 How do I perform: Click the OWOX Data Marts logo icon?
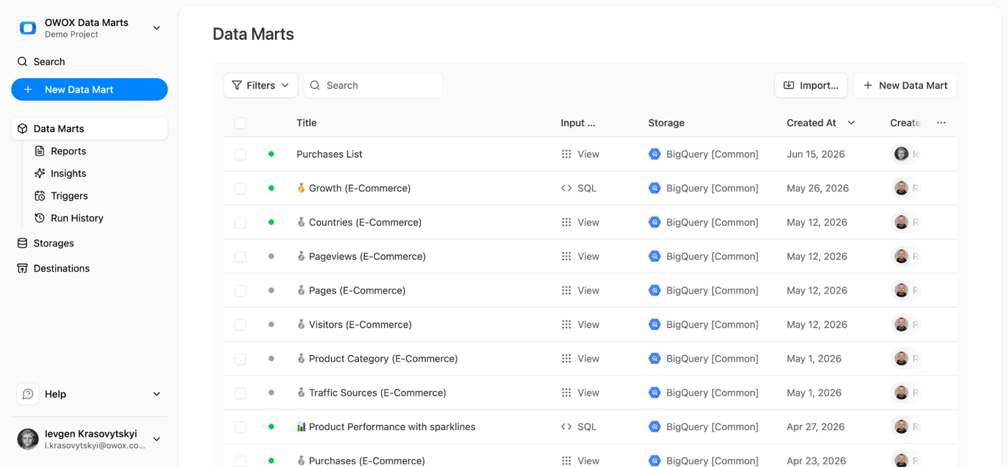[x=28, y=28]
